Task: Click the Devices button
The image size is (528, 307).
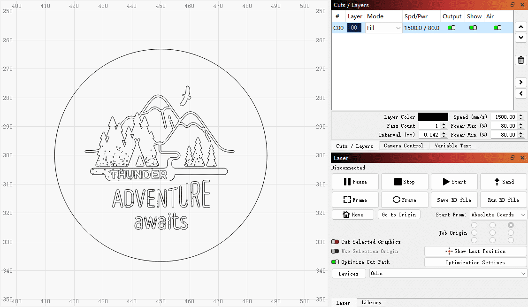Action: 349,273
